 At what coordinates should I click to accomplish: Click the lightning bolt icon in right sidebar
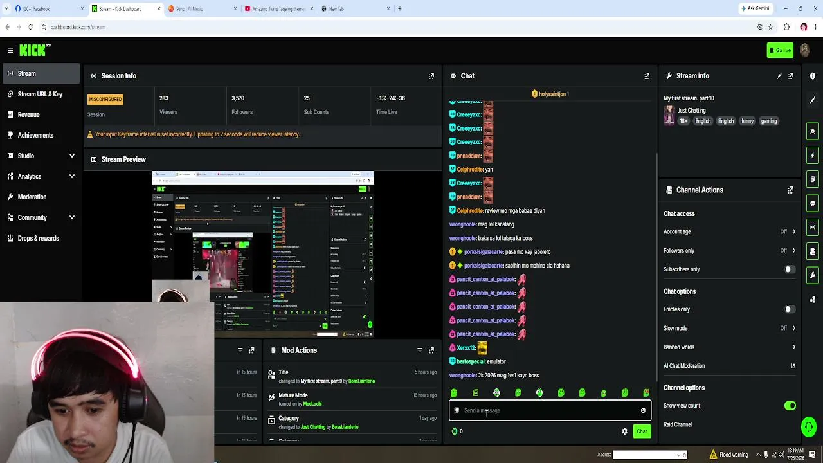[813, 155]
